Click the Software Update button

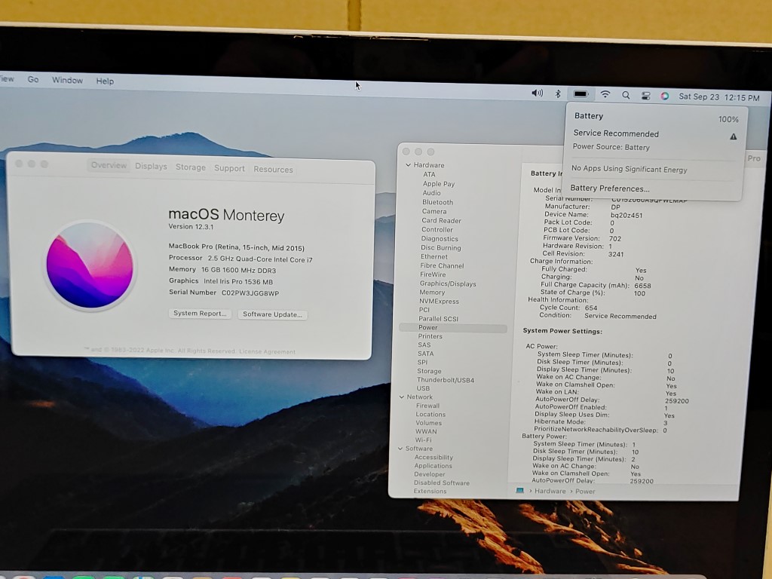[x=272, y=314]
